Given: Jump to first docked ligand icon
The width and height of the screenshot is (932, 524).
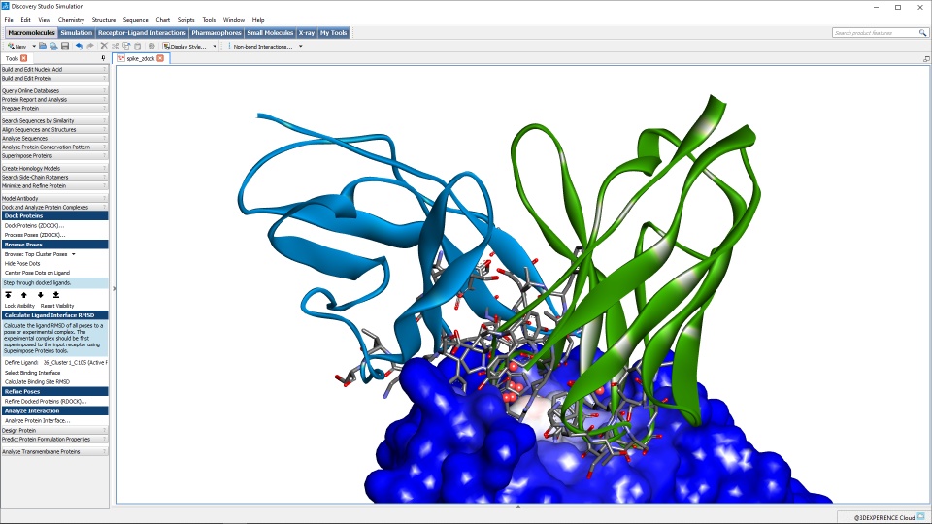Looking at the screenshot, I should 9,295.
